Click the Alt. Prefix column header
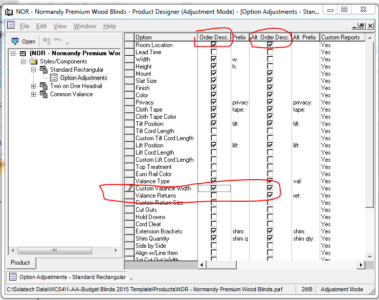The image size is (379, 300). pyautogui.click(x=305, y=37)
